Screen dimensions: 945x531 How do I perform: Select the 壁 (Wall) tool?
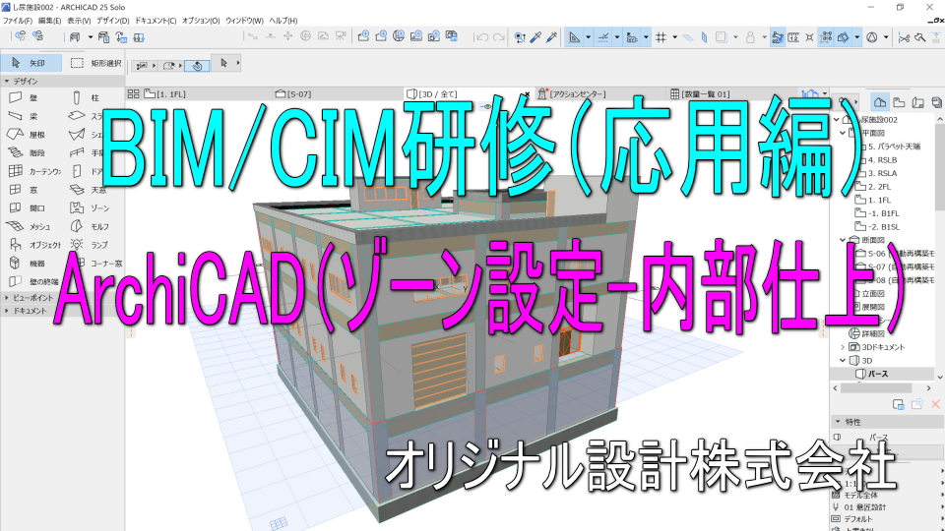[30, 98]
